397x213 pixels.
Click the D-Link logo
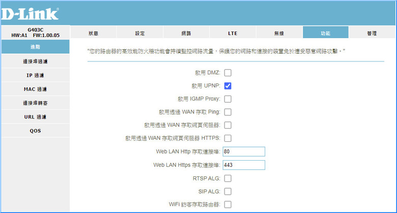[x=30, y=14]
